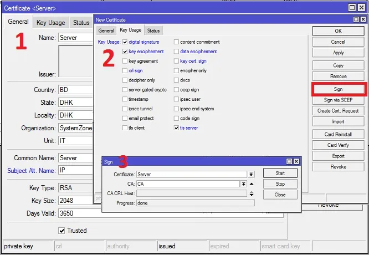Click the Close button in Sign dialog
Image resolution: width=369 pixels, height=255 pixels.
(280, 195)
